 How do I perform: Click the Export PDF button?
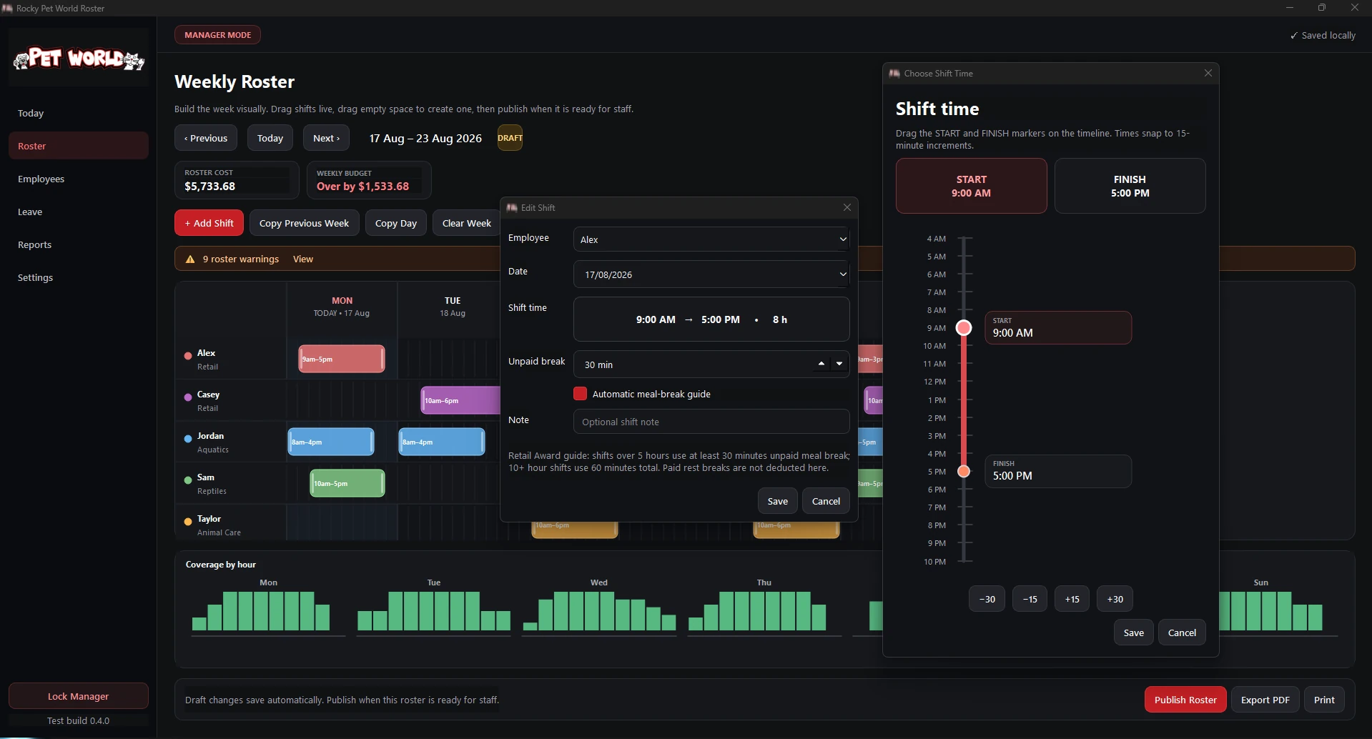pyautogui.click(x=1265, y=700)
